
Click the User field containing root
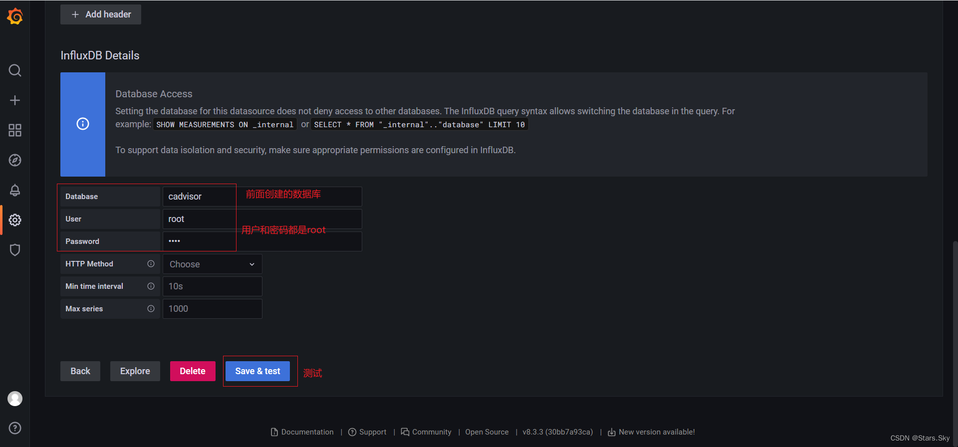(x=262, y=219)
